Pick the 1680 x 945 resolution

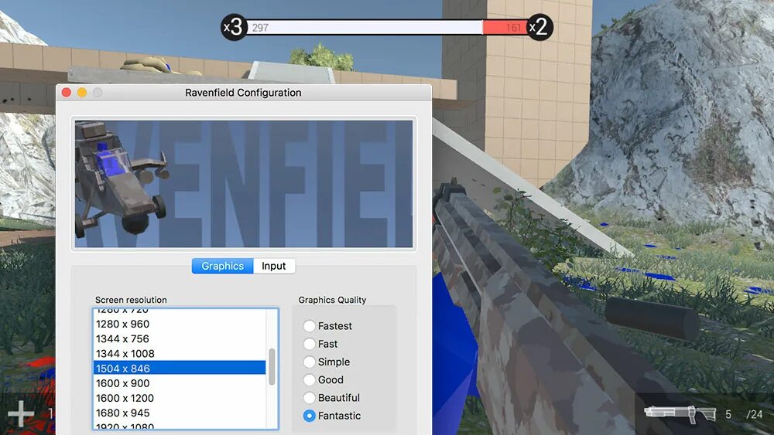tap(180, 413)
